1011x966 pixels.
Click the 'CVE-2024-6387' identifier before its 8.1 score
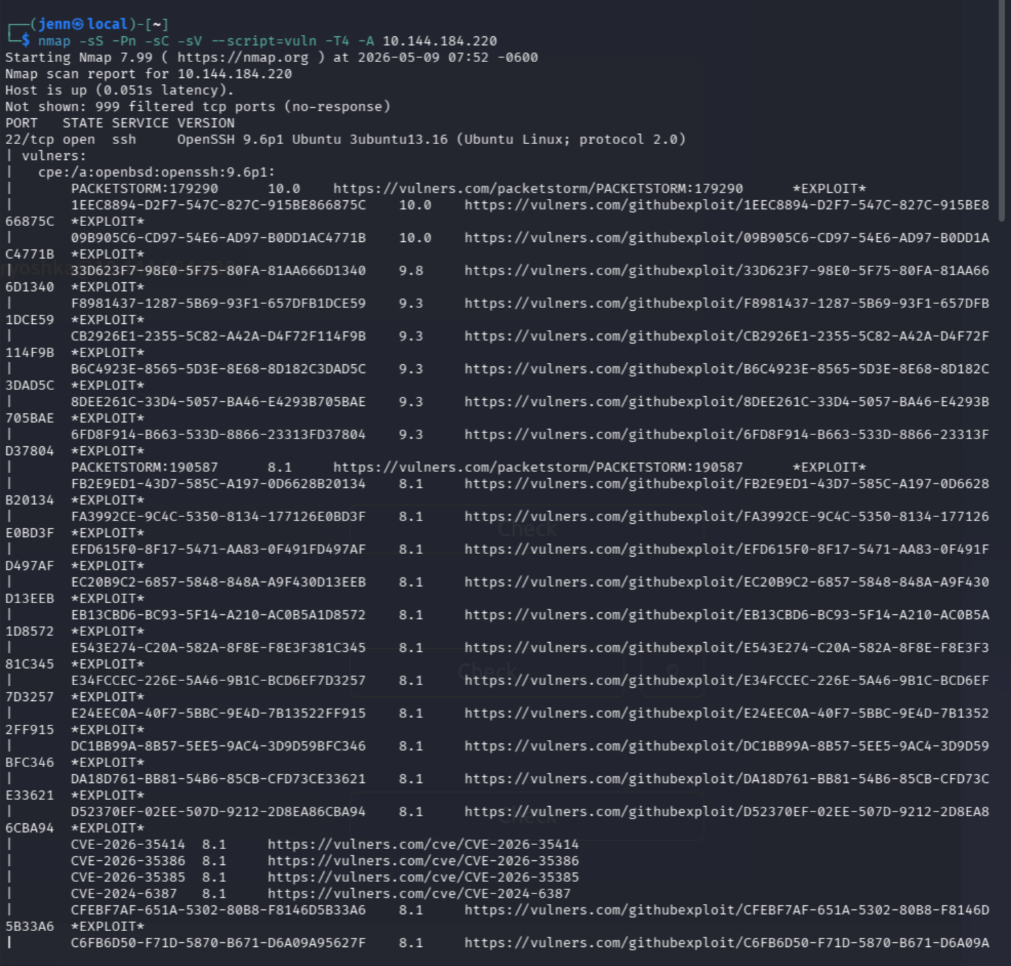[124, 894]
